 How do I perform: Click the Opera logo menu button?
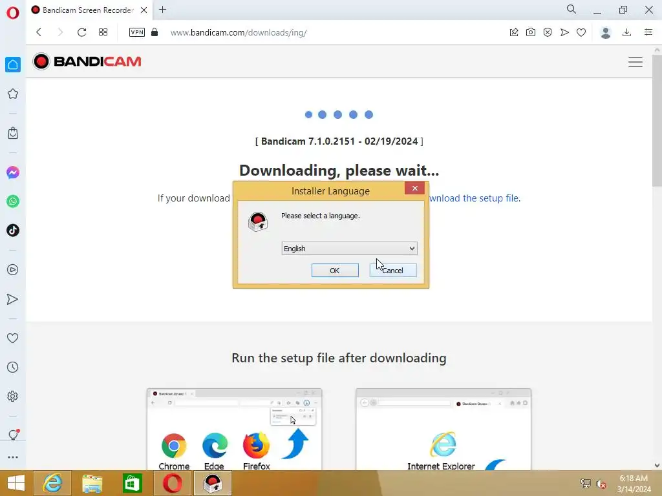[13, 13]
